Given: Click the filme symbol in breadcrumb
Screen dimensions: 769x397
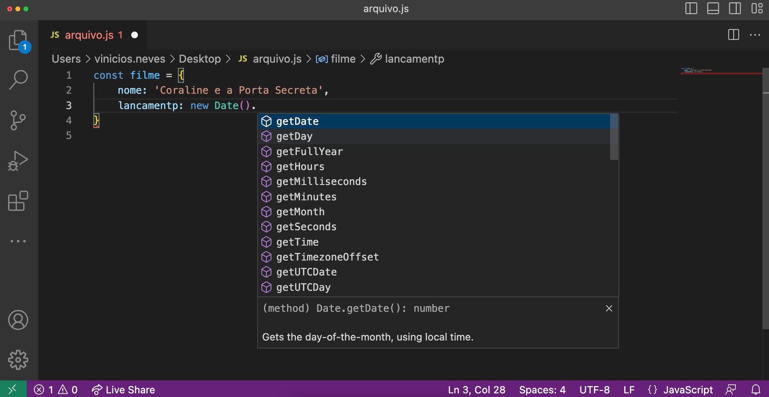Looking at the screenshot, I should (x=343, y=59).
